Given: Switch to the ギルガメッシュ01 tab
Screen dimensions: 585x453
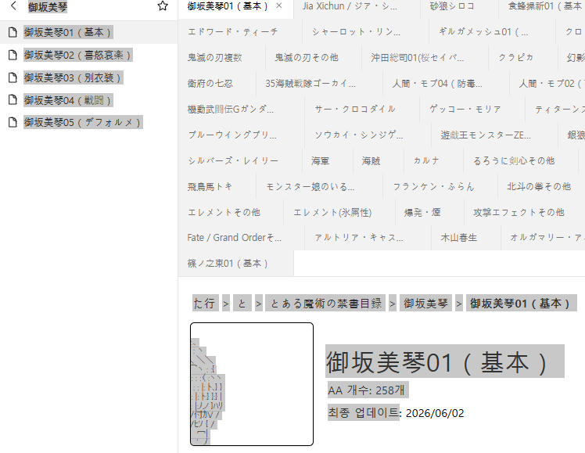Looking at the screenshot, I should pyautogui.click(x=493, y=32).
